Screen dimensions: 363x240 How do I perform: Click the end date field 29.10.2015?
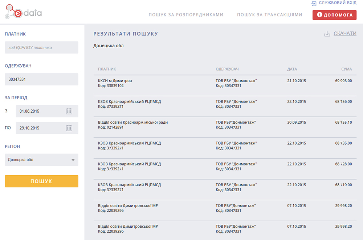[40, 128]
